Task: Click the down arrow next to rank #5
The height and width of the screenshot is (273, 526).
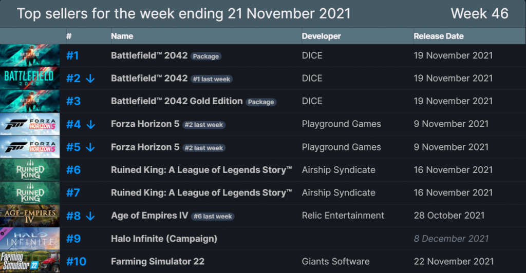Action: click(90, 147)
